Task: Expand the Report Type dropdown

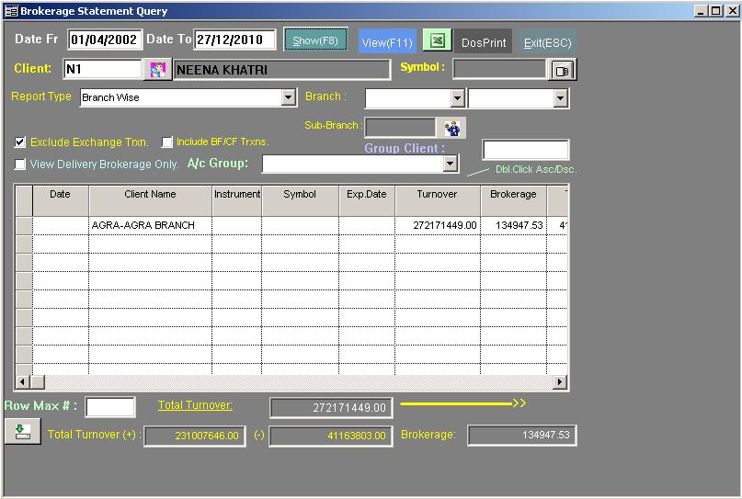Action: tap(289, 97)
